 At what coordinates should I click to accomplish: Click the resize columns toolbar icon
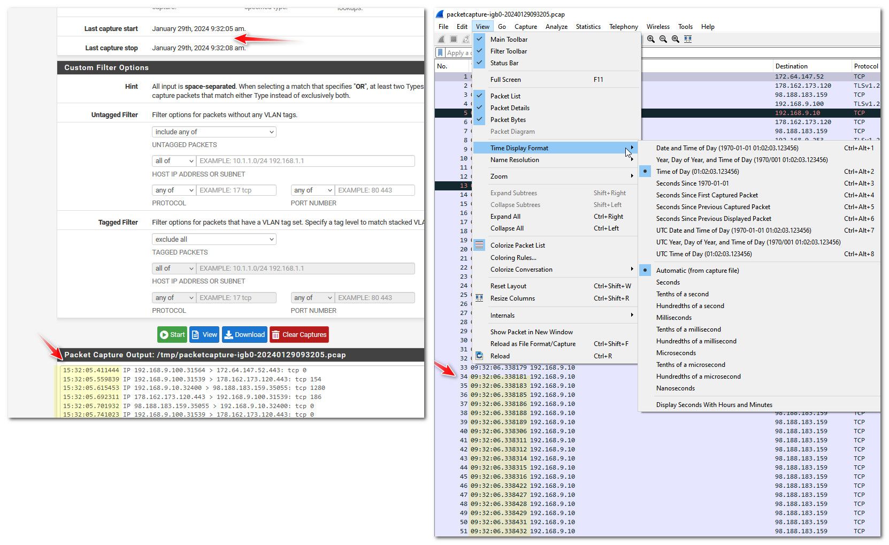688,39
